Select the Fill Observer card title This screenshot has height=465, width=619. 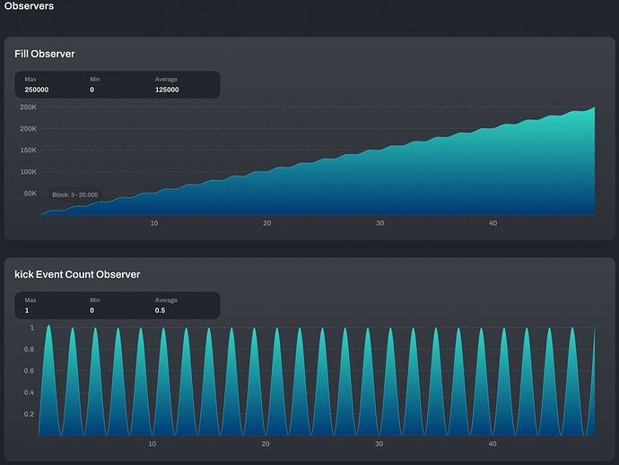click(45, 54)
